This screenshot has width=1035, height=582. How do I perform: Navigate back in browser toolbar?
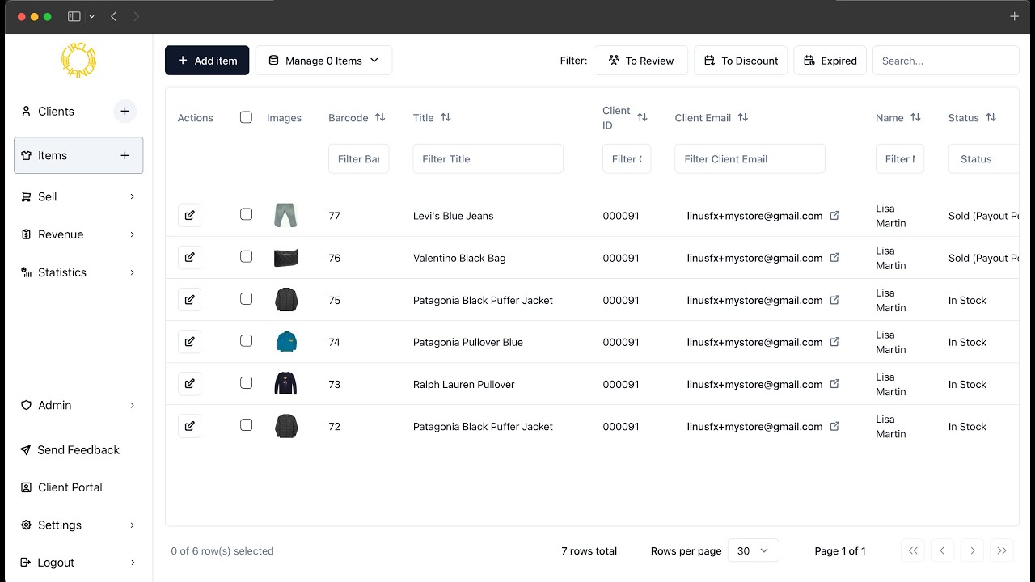[x=113, y=16]
